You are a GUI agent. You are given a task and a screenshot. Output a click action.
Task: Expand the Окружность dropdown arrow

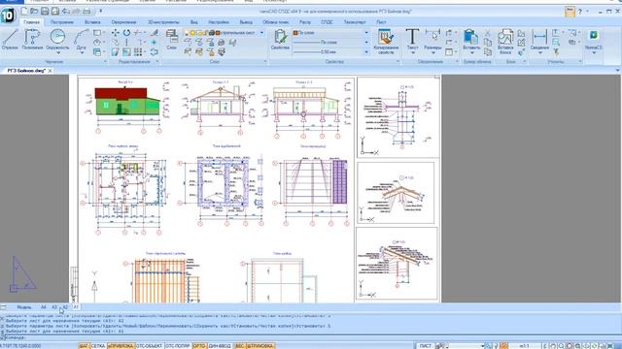tap(58, 53)
